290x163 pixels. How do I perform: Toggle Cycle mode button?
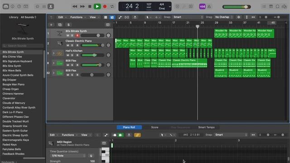[x=112, y=6]
